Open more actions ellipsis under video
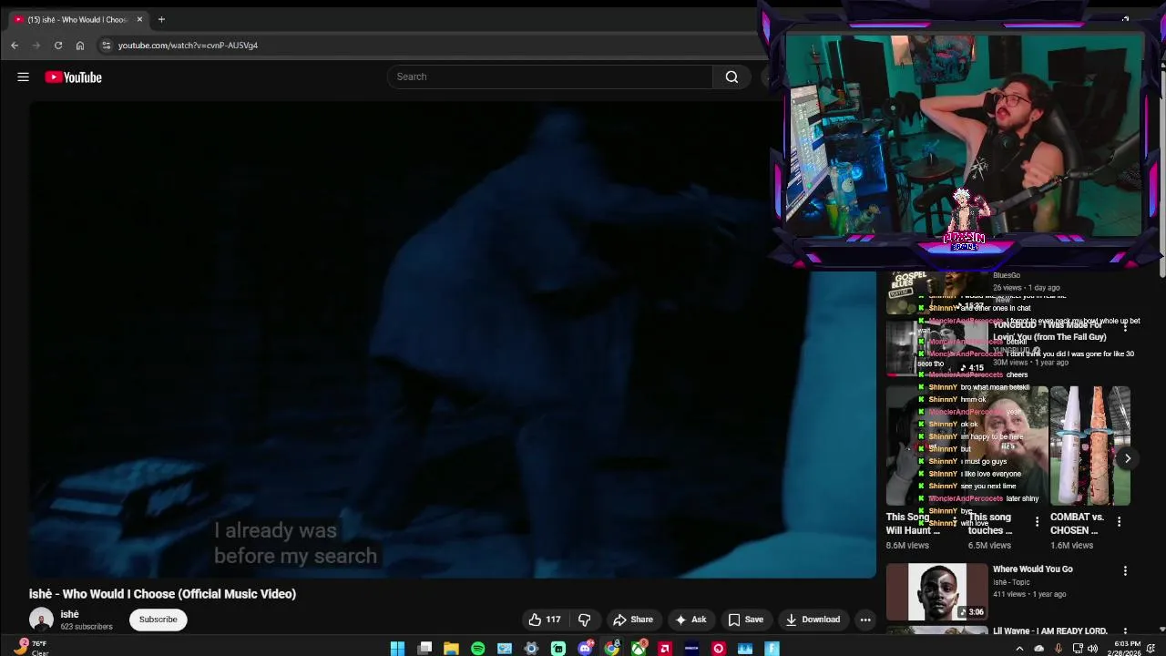 tap(865, 620)
